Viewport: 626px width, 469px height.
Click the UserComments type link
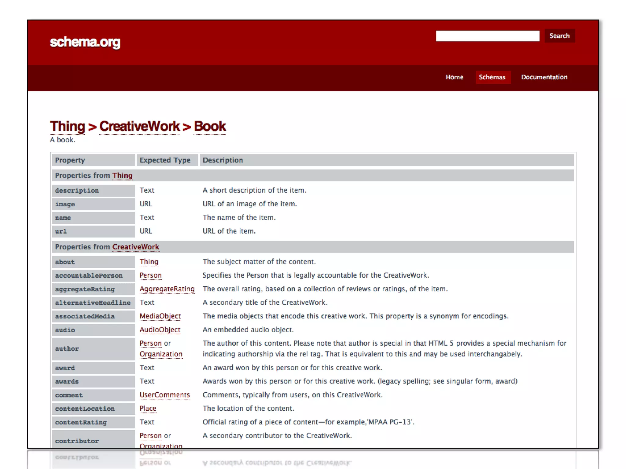164,395
